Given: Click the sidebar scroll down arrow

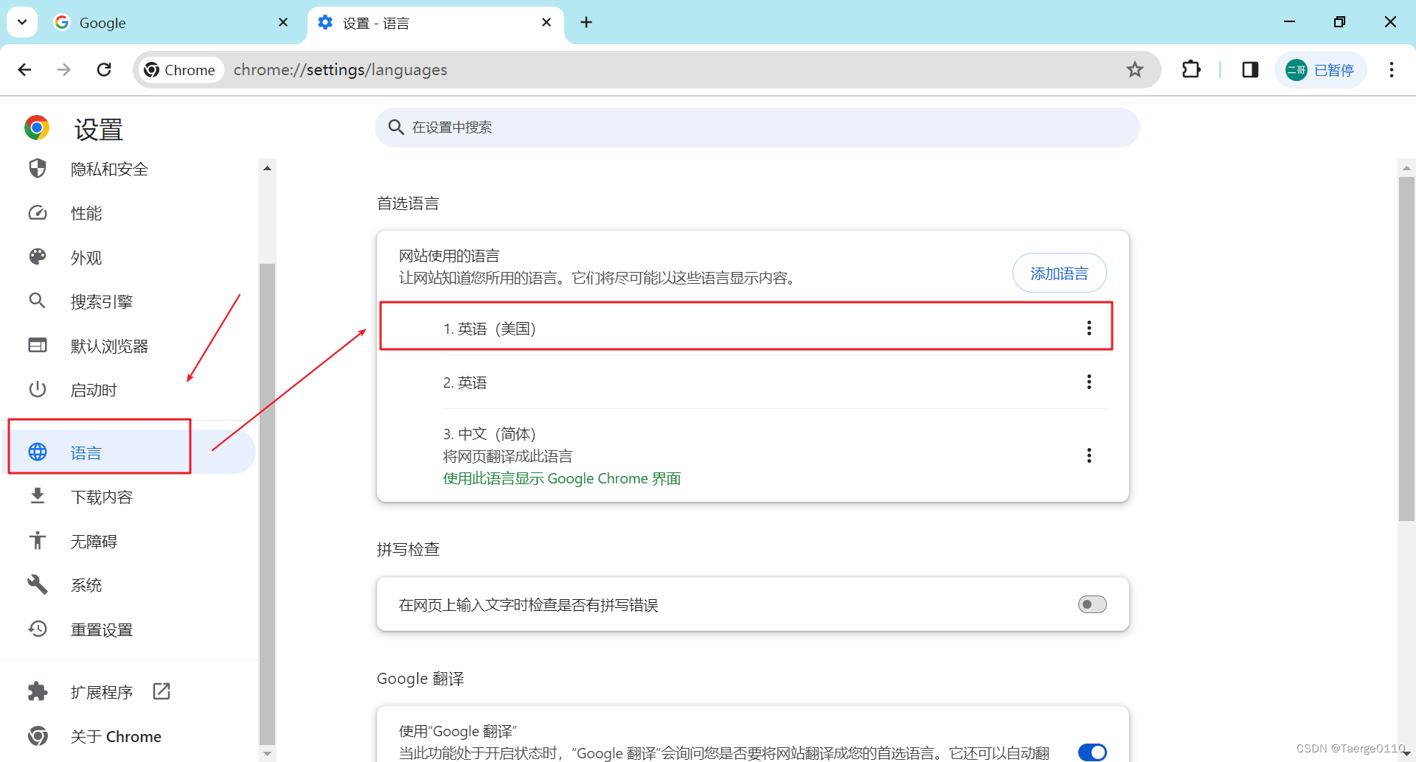Looking at the screenshot, I should (x=267, y=754).
